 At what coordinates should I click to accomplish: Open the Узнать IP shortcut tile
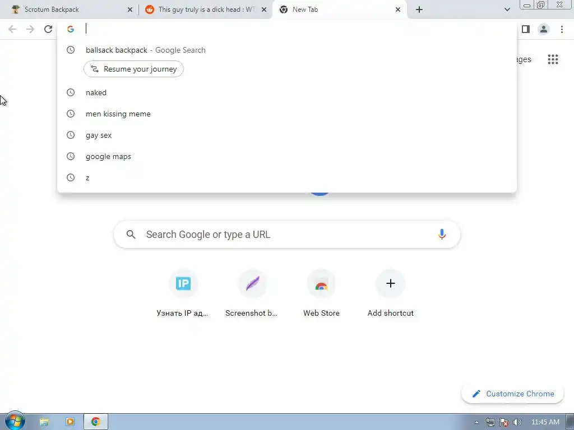(x=183, y=293)
